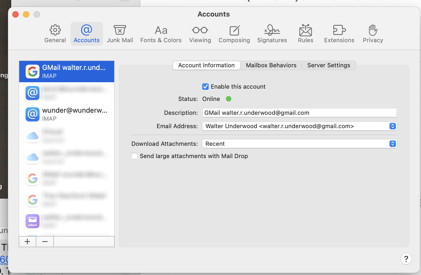Switch to the Viewing preferences
This screenshot has width=421, height=275.
click(x=200, y=34)
